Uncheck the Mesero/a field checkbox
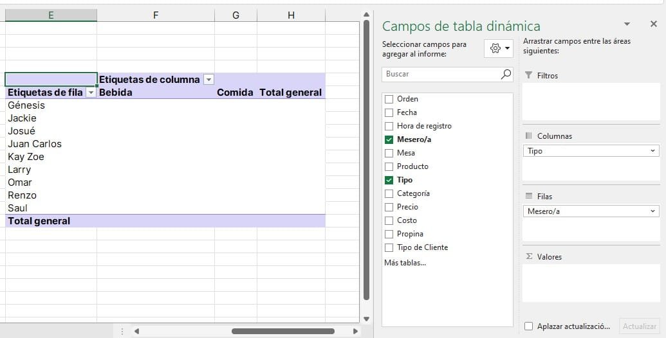666x338 pixels. [x=389, y=139]
